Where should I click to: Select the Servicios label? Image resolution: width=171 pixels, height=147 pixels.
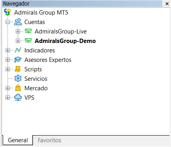pos(36,79)
